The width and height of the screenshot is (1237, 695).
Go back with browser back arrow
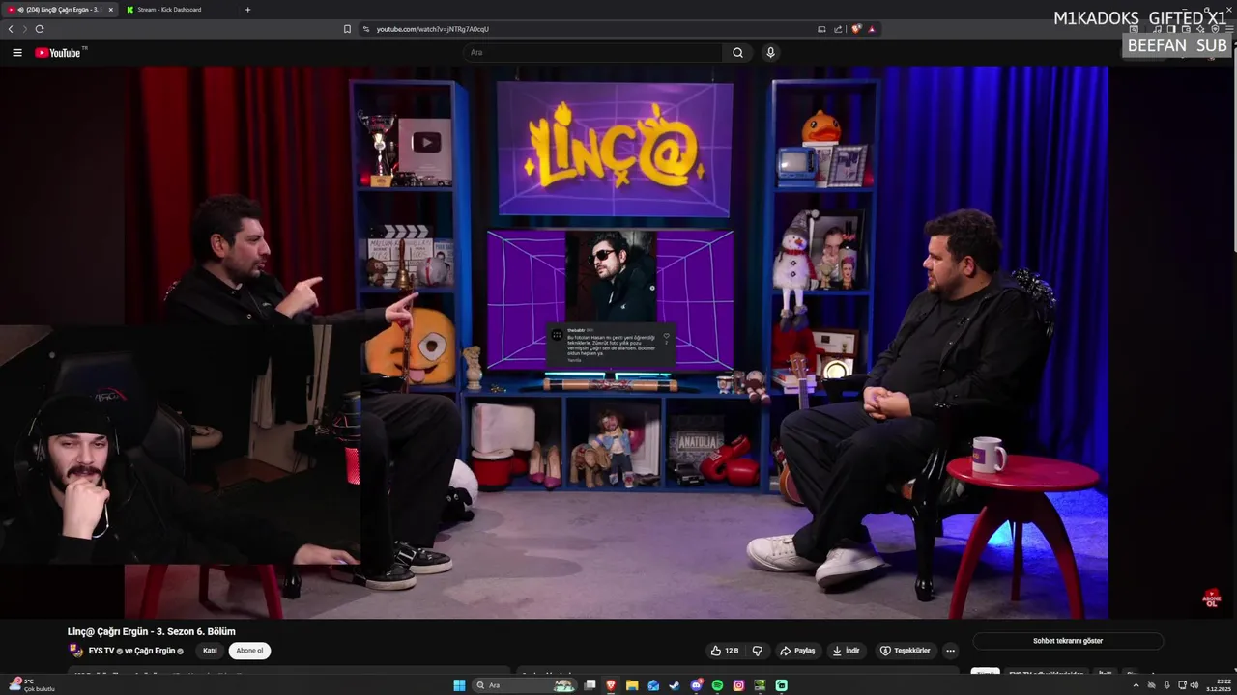click(x=11, y=29)
